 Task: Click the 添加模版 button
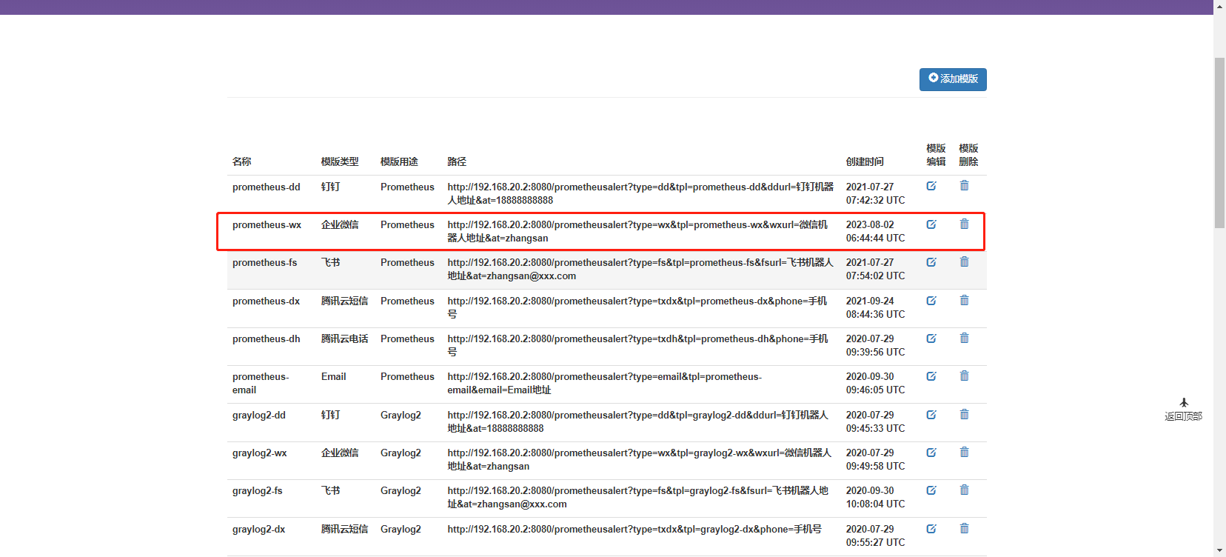tap(953, 79)
